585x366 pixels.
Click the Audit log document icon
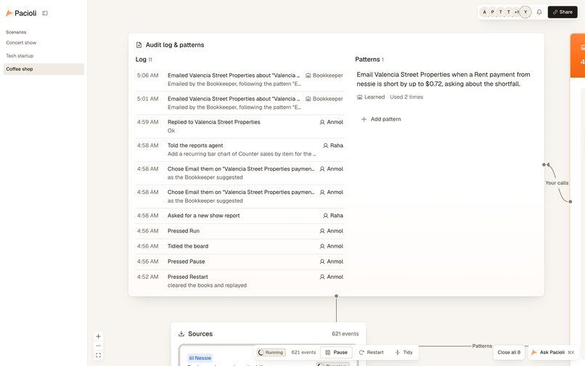tap(139, 45)
